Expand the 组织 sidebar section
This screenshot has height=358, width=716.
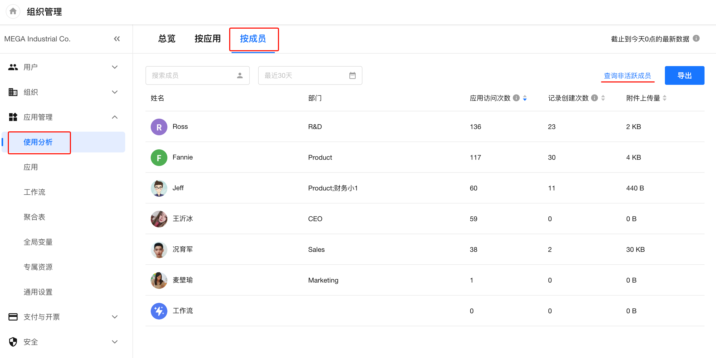point(114,92)
